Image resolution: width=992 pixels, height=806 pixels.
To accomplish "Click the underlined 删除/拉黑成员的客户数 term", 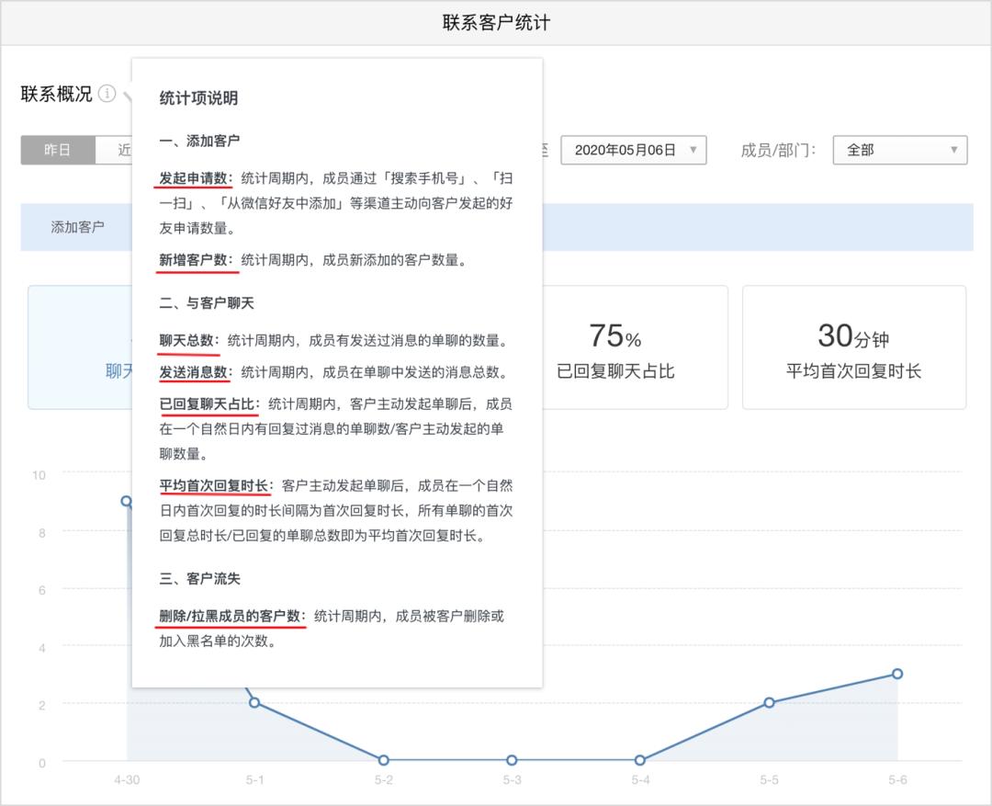I will tap(231, 616).
